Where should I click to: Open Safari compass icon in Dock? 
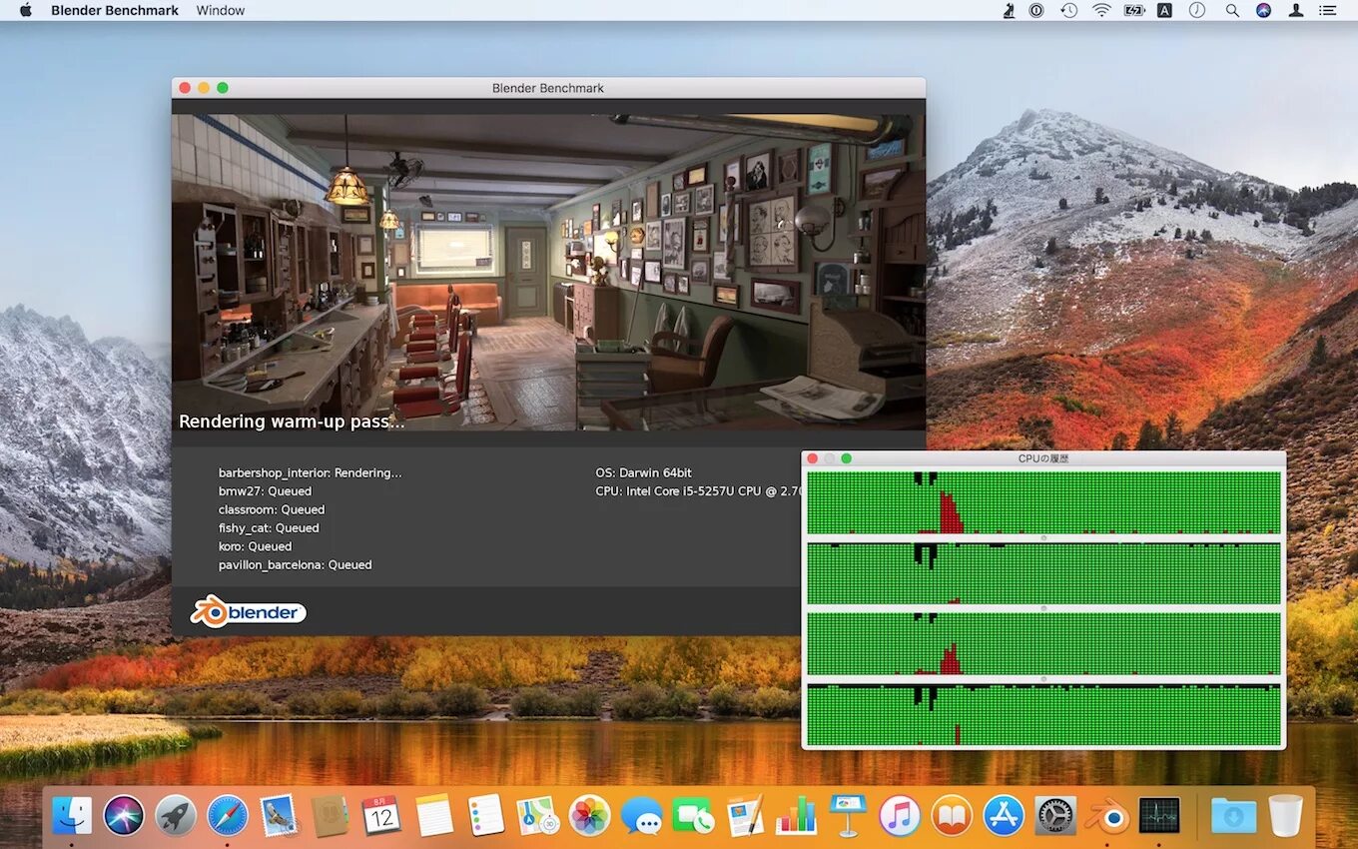tap(228, 815)
